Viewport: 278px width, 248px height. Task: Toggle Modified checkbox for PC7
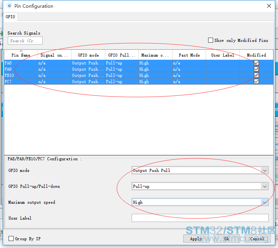coord(256,82)
